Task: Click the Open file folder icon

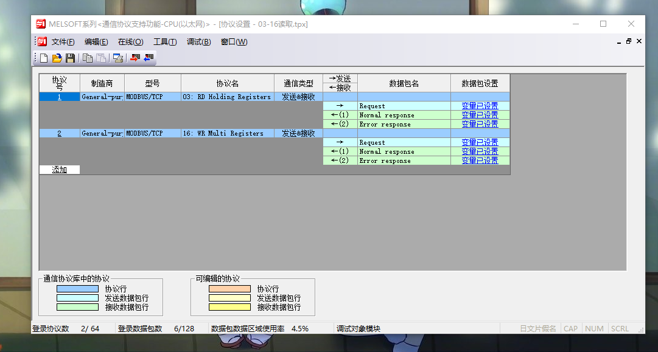Action: point(57,58)
